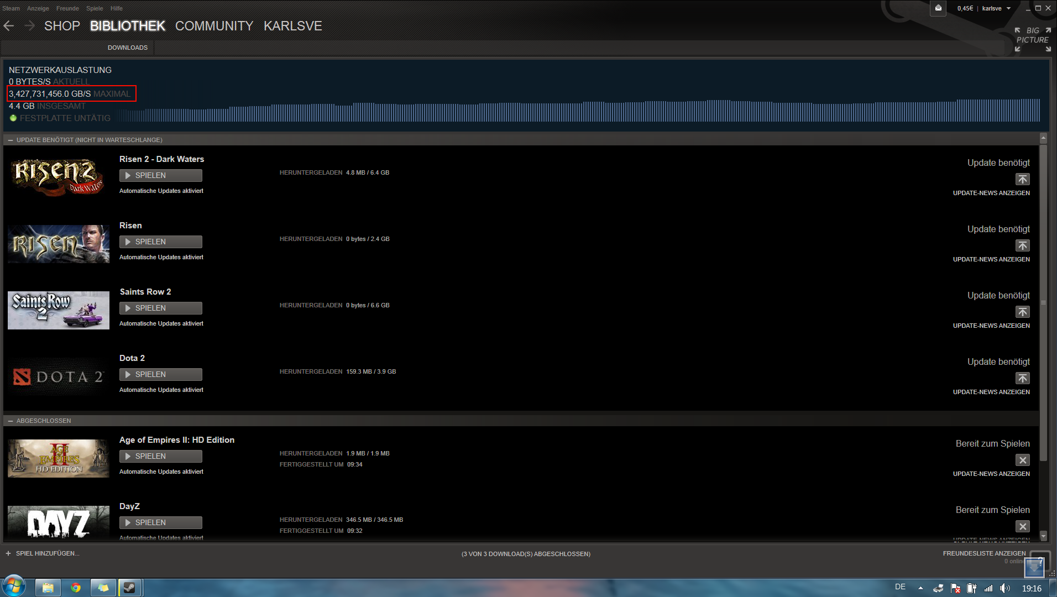Queue Risen 2 update with upward arrow icon
The width and height of the screenshot is (1057, 597).
(x=1022, y=179)
